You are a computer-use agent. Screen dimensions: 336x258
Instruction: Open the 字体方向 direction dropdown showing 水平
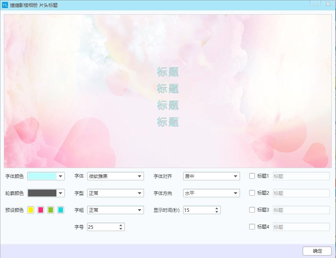235,193
